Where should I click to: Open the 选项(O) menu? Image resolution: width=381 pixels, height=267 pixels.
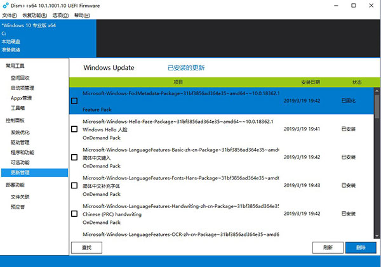tap(60, 15)
